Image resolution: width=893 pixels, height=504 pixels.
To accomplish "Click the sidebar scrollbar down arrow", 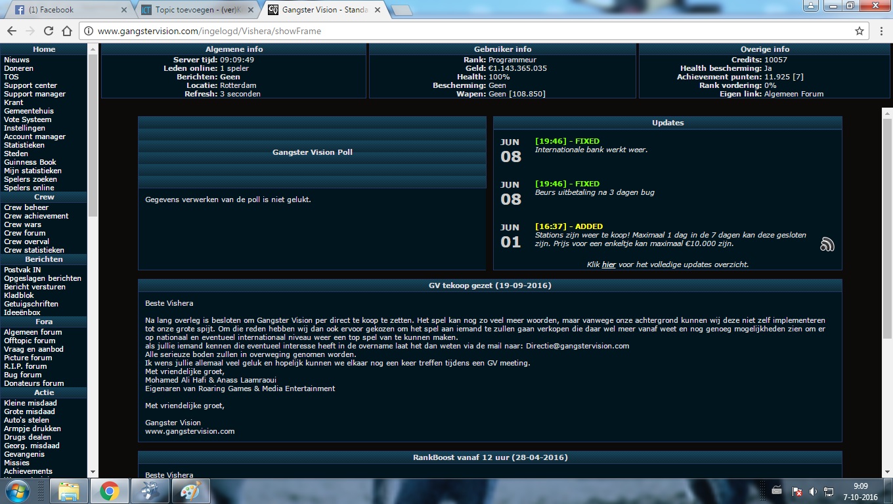I will [93, 472].
